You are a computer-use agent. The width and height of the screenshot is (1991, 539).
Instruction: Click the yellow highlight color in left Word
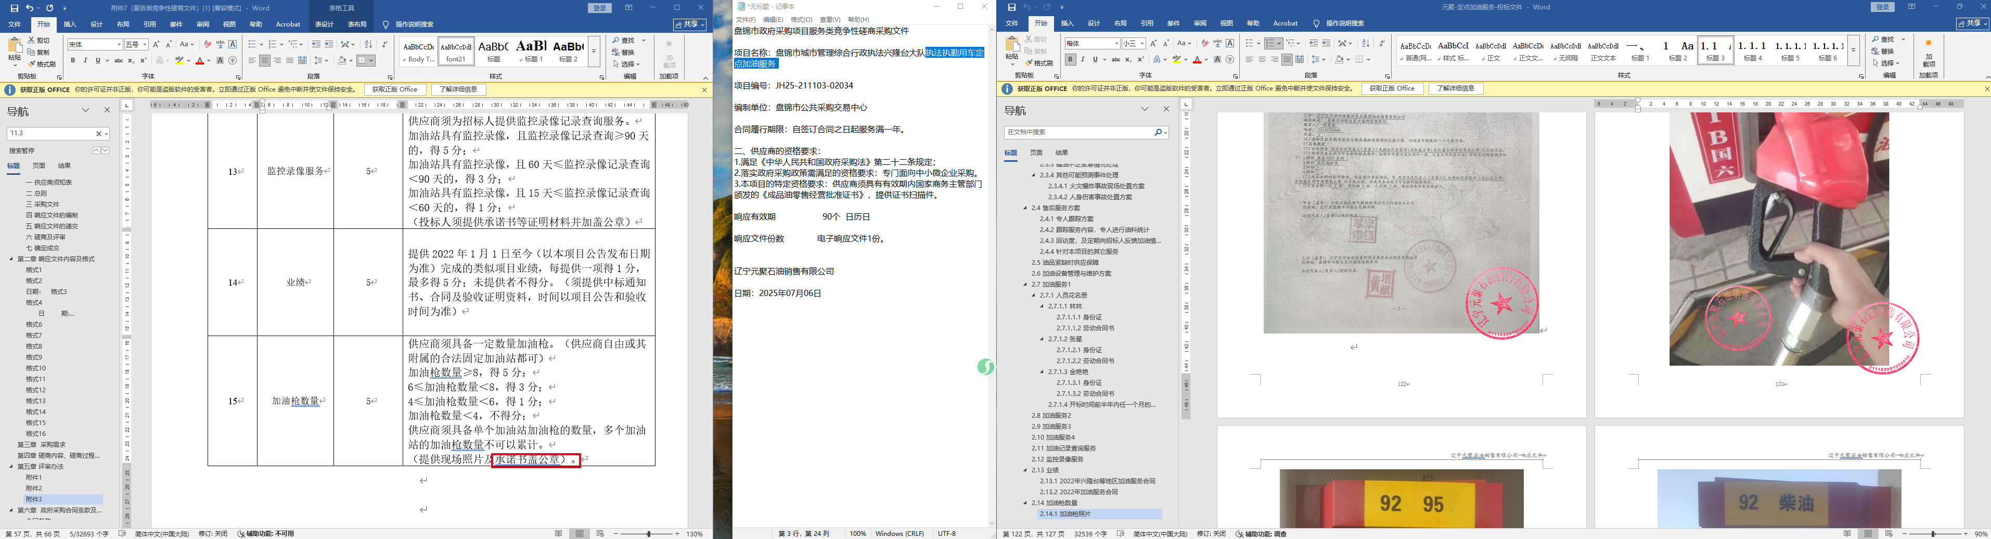pos(178,60)
